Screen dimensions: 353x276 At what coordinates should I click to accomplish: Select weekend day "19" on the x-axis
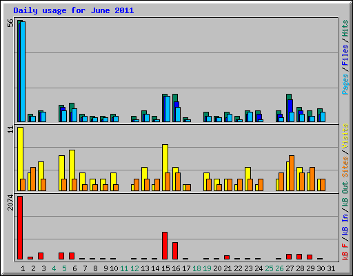pyautogui.click(x=207, y=268)
